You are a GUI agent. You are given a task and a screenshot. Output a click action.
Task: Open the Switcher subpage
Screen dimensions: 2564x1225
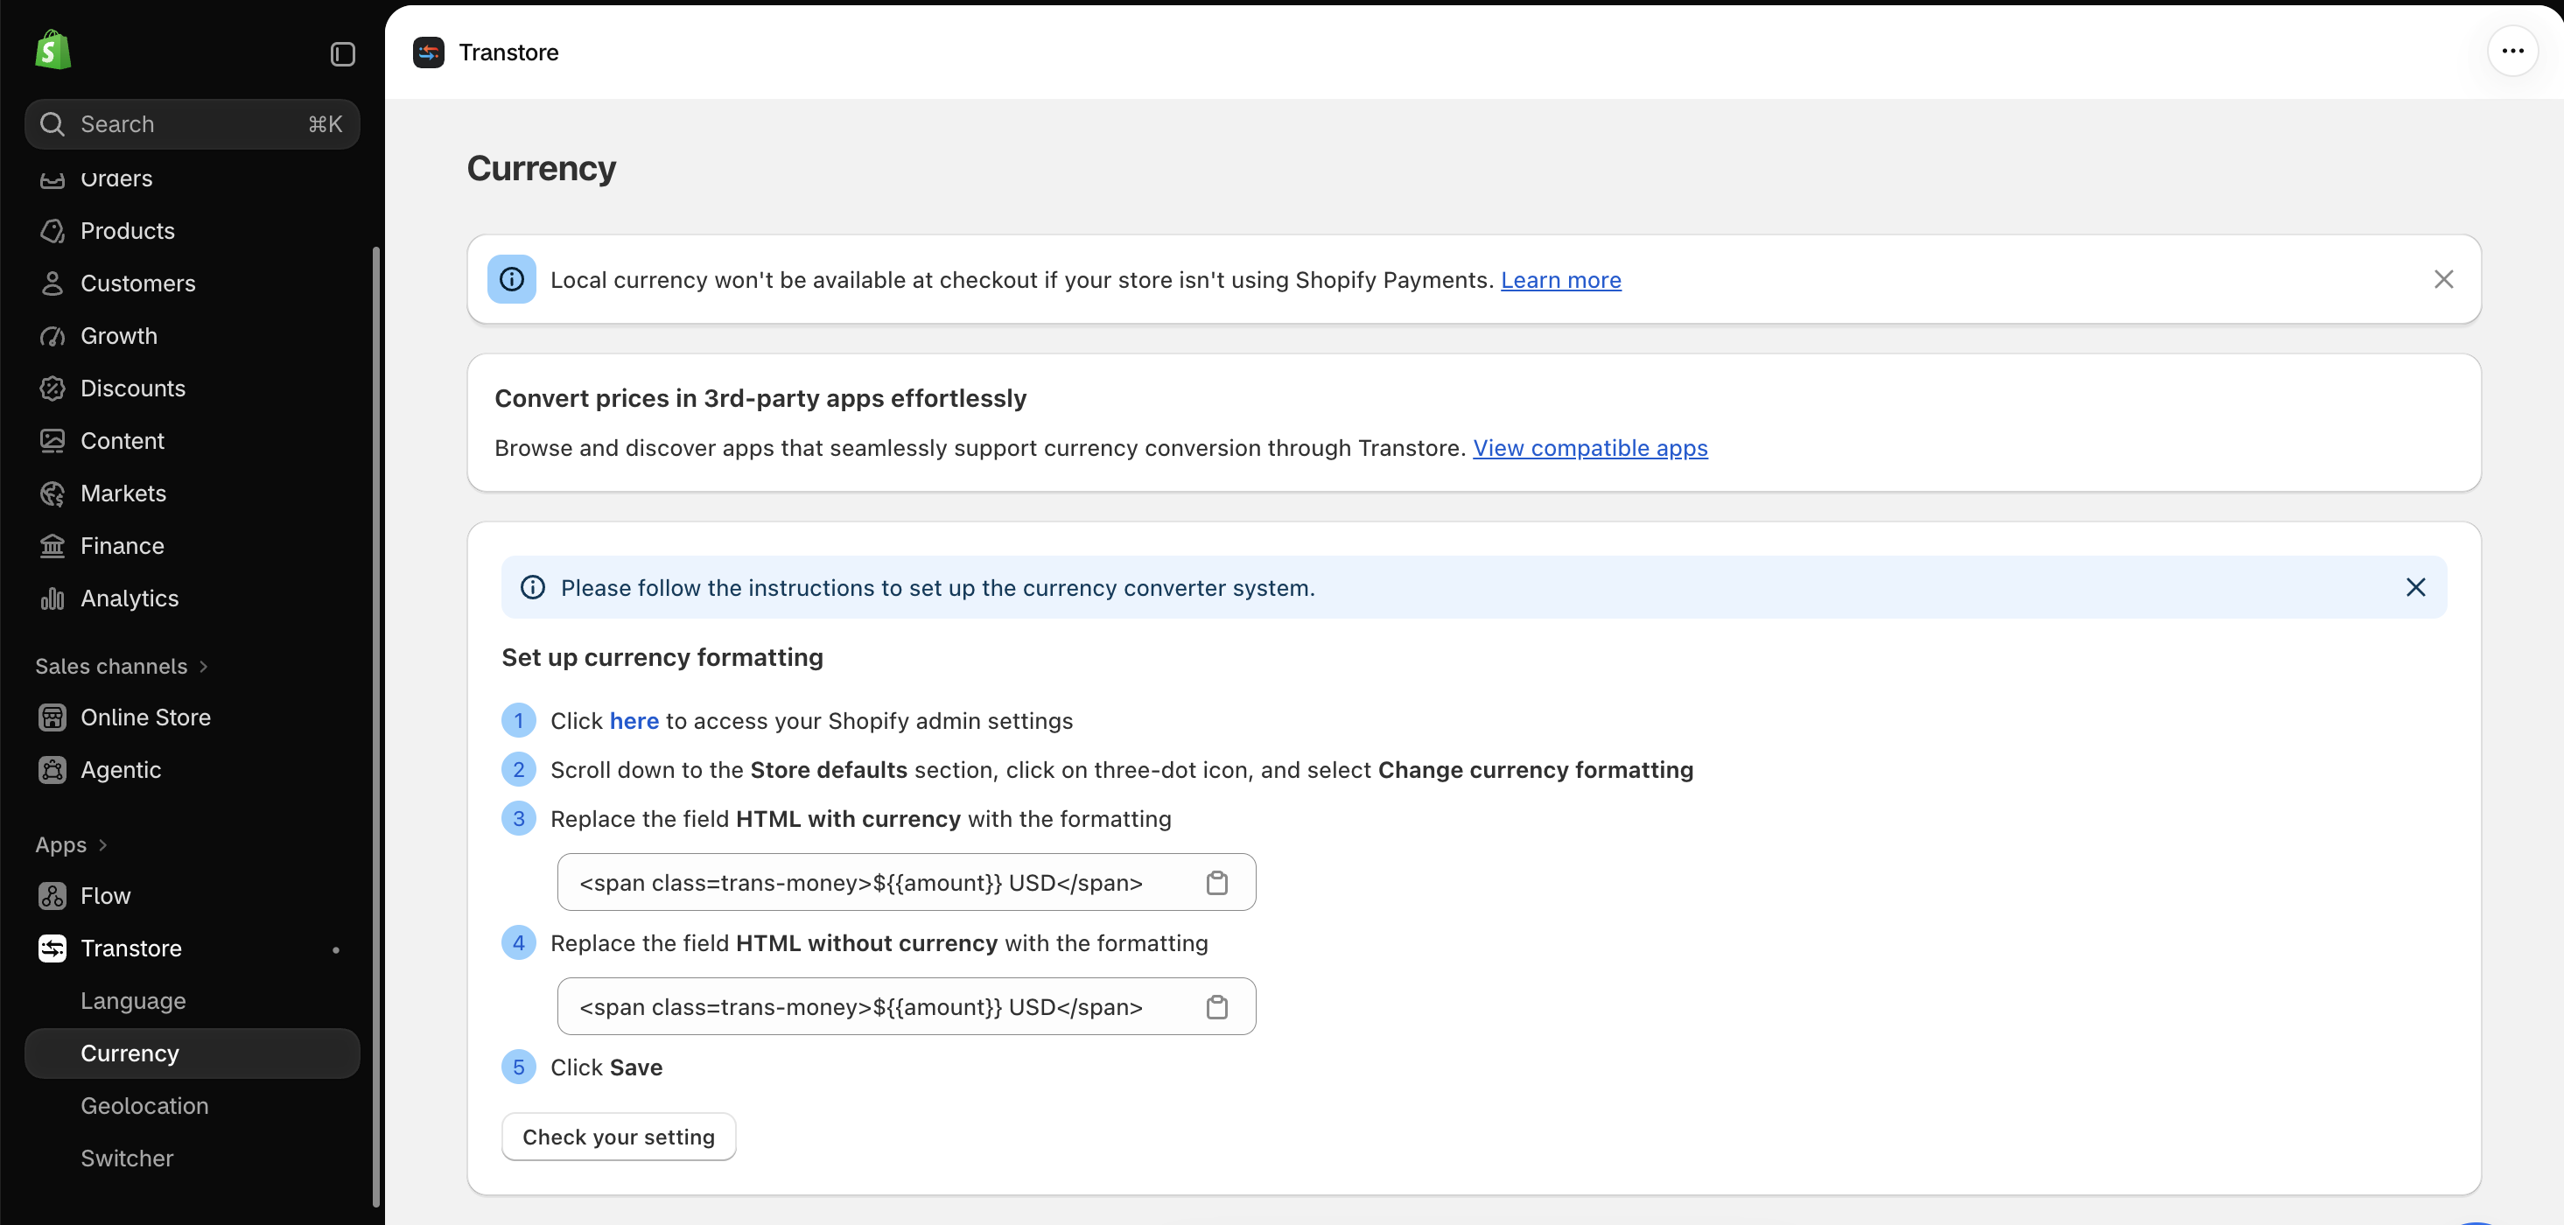click(x=193, y=1158)
